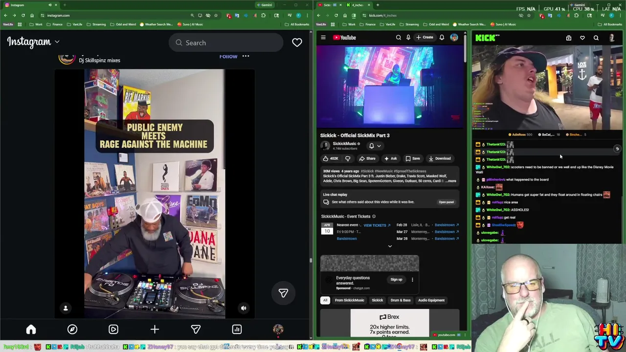Open the Feb 28 Bandsintown link
This screenshot has width=626, height=352.
(447, 225)
